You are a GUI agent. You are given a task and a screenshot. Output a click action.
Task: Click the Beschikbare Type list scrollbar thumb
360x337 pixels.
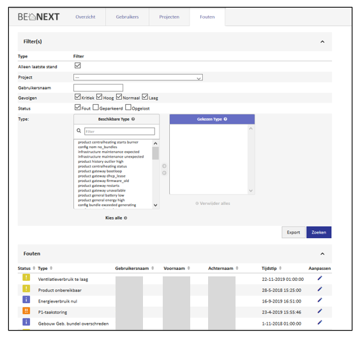pos(156,153)
